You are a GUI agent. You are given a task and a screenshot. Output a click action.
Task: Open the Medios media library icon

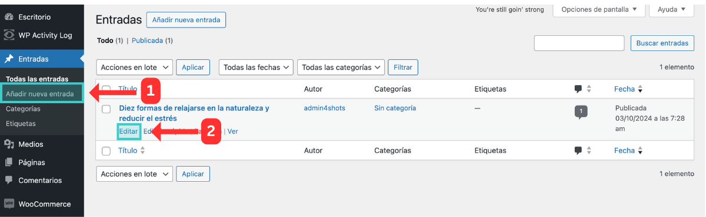[x=9, y=144]
